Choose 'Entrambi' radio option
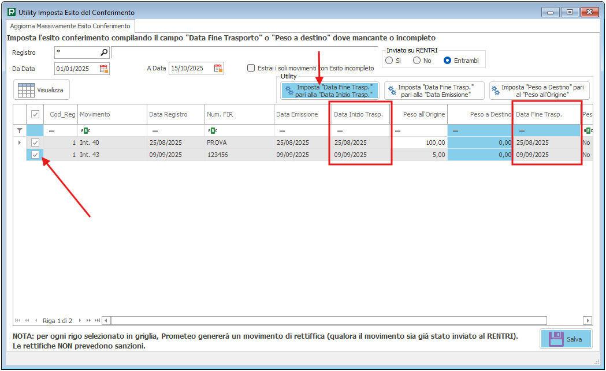This screenshot has width=606, height=371. tap(447, 61)
